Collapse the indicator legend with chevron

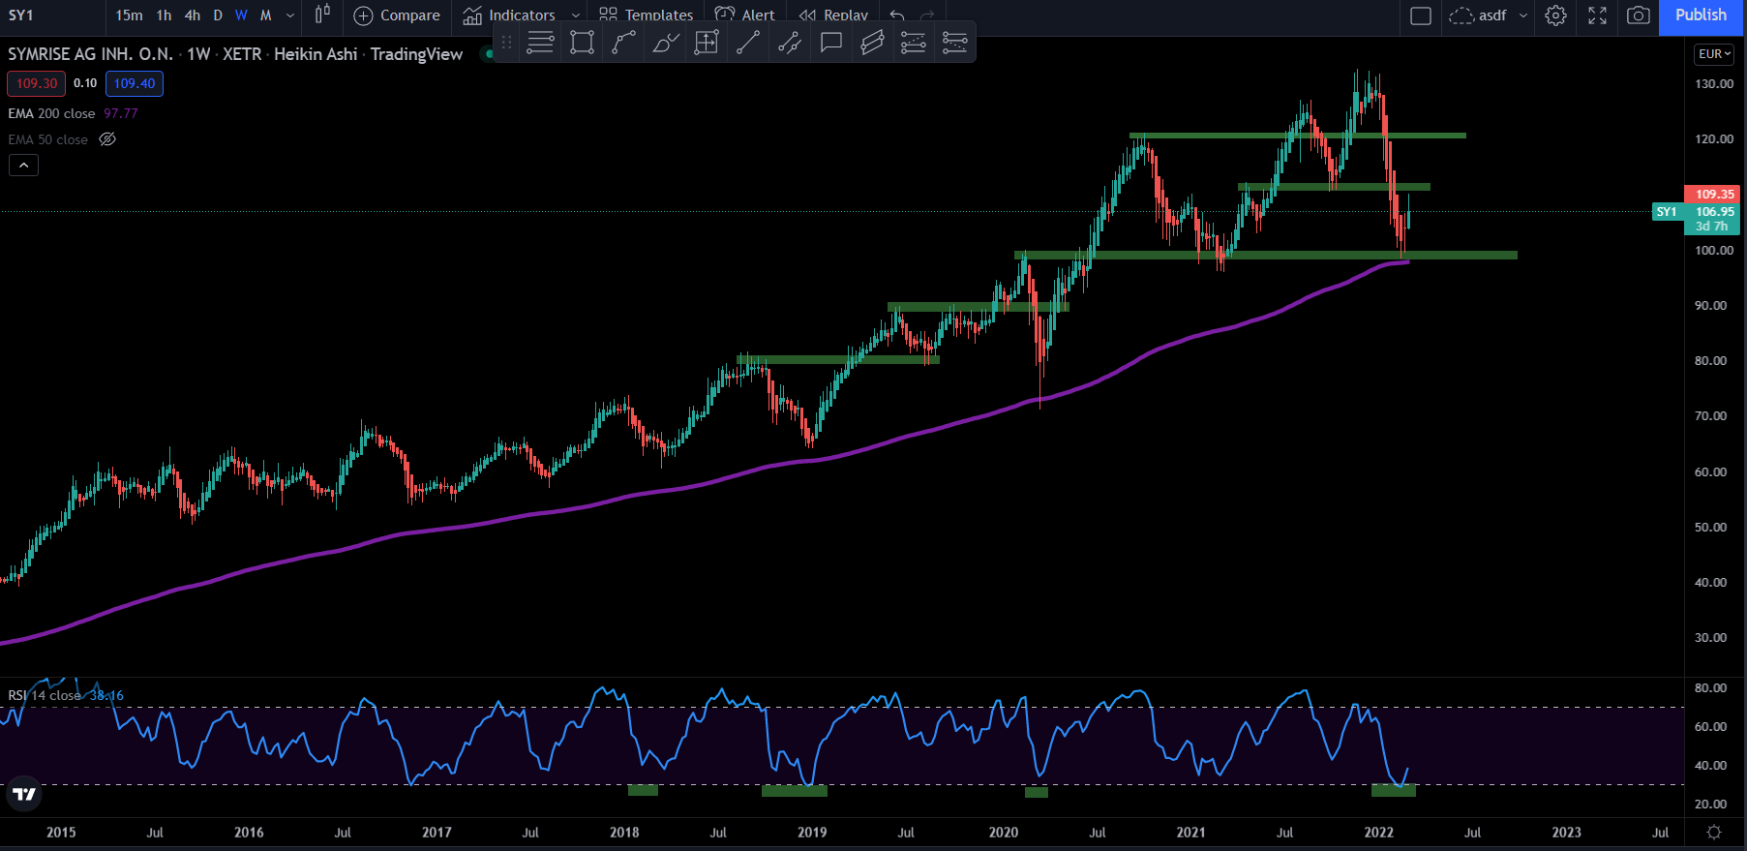tap(24, 166)
